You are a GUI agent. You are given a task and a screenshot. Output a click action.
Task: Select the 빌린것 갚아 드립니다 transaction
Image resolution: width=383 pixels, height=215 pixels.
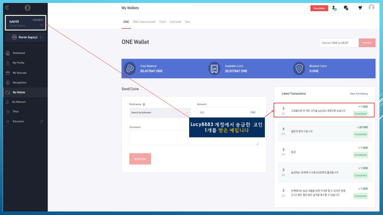[x=325, y=131]
